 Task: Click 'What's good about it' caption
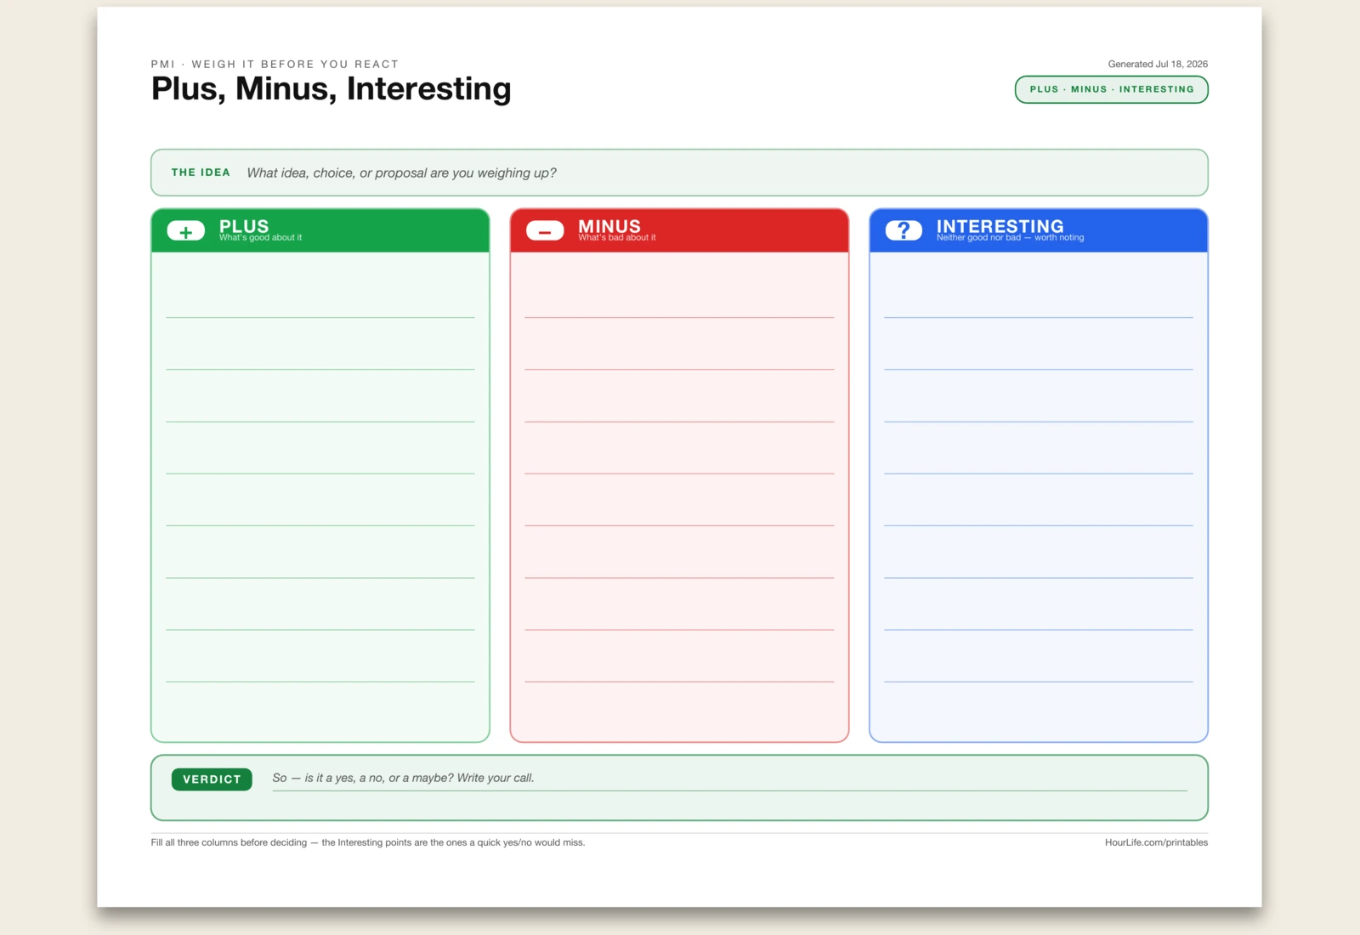260,238
